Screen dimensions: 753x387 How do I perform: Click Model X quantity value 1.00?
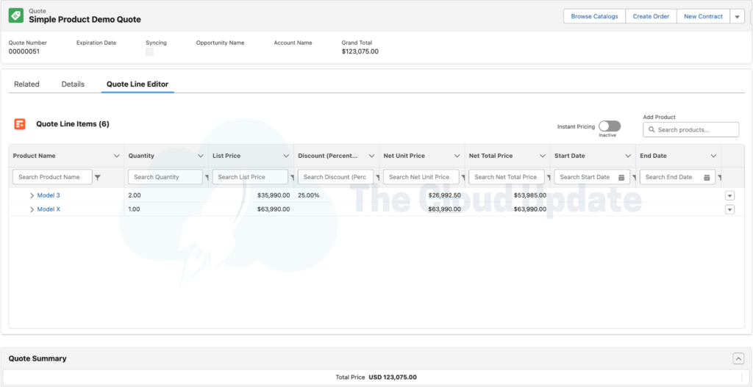135,209
